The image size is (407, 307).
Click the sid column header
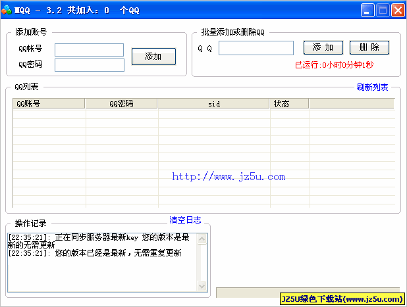click(x=213, y=104)
